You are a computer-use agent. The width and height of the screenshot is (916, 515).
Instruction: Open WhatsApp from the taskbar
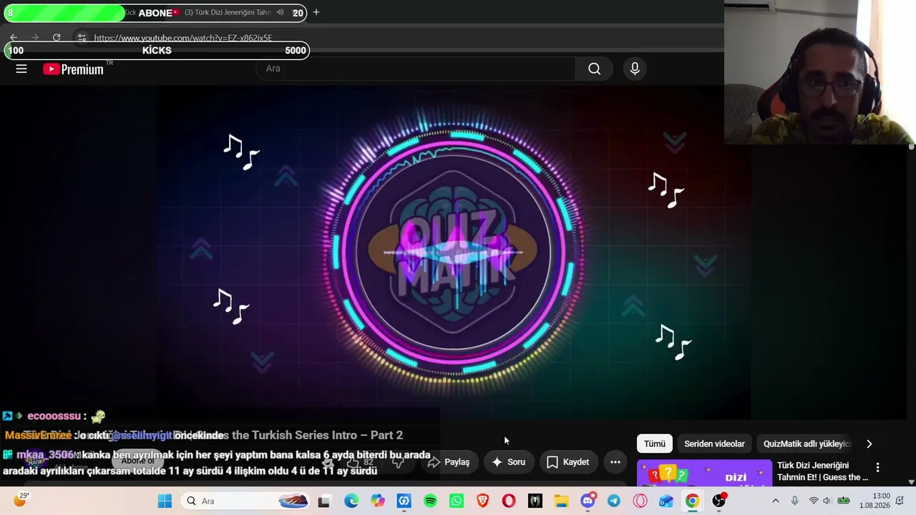[457, 501]
